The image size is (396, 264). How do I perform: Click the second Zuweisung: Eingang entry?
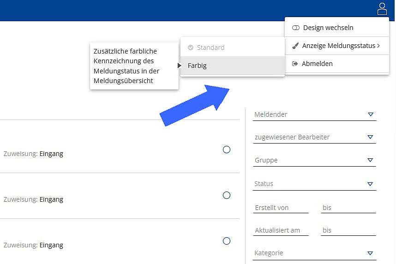coord(33,199)
